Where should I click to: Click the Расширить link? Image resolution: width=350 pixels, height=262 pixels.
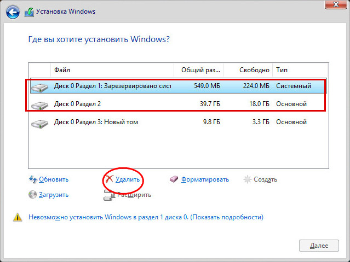click(x=134, y=195)
